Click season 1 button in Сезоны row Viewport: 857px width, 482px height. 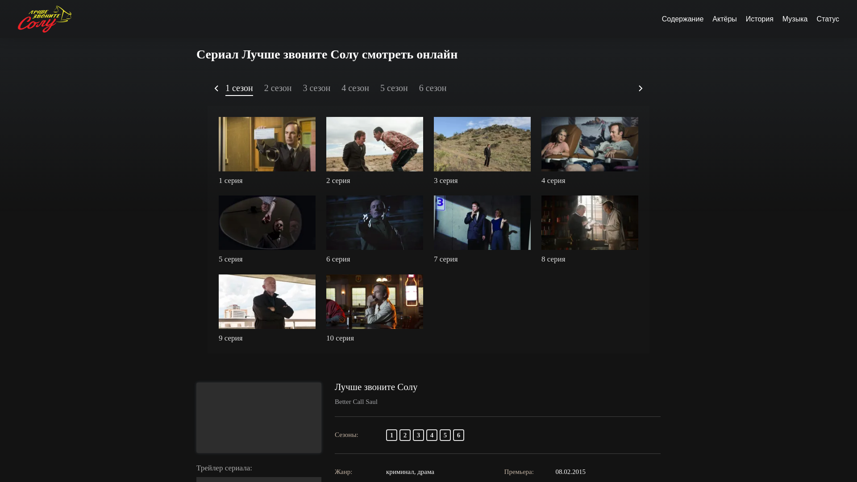pyautogui.click(x=391, y=435)
